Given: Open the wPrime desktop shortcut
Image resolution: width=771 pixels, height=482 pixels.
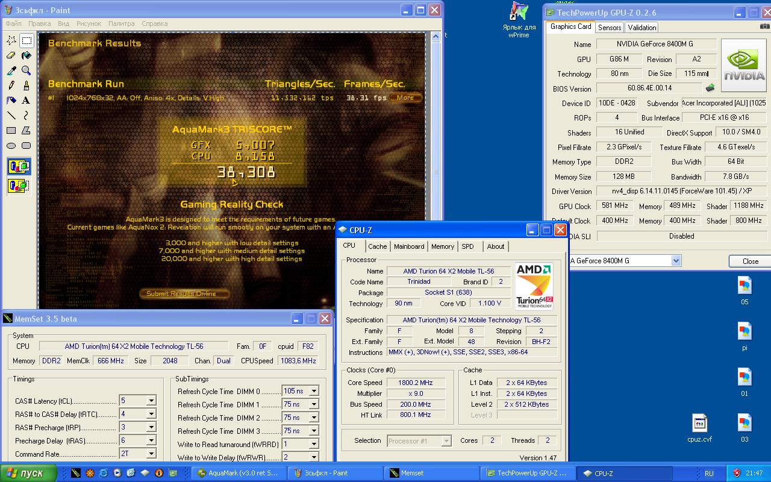Looking at the screenshot, I should tap(519, 21).
